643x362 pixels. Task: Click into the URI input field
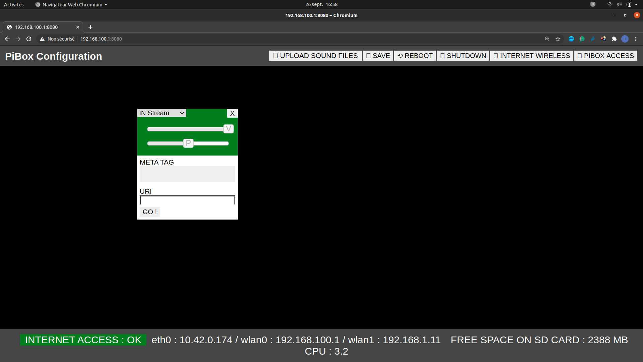coord(187,200)
